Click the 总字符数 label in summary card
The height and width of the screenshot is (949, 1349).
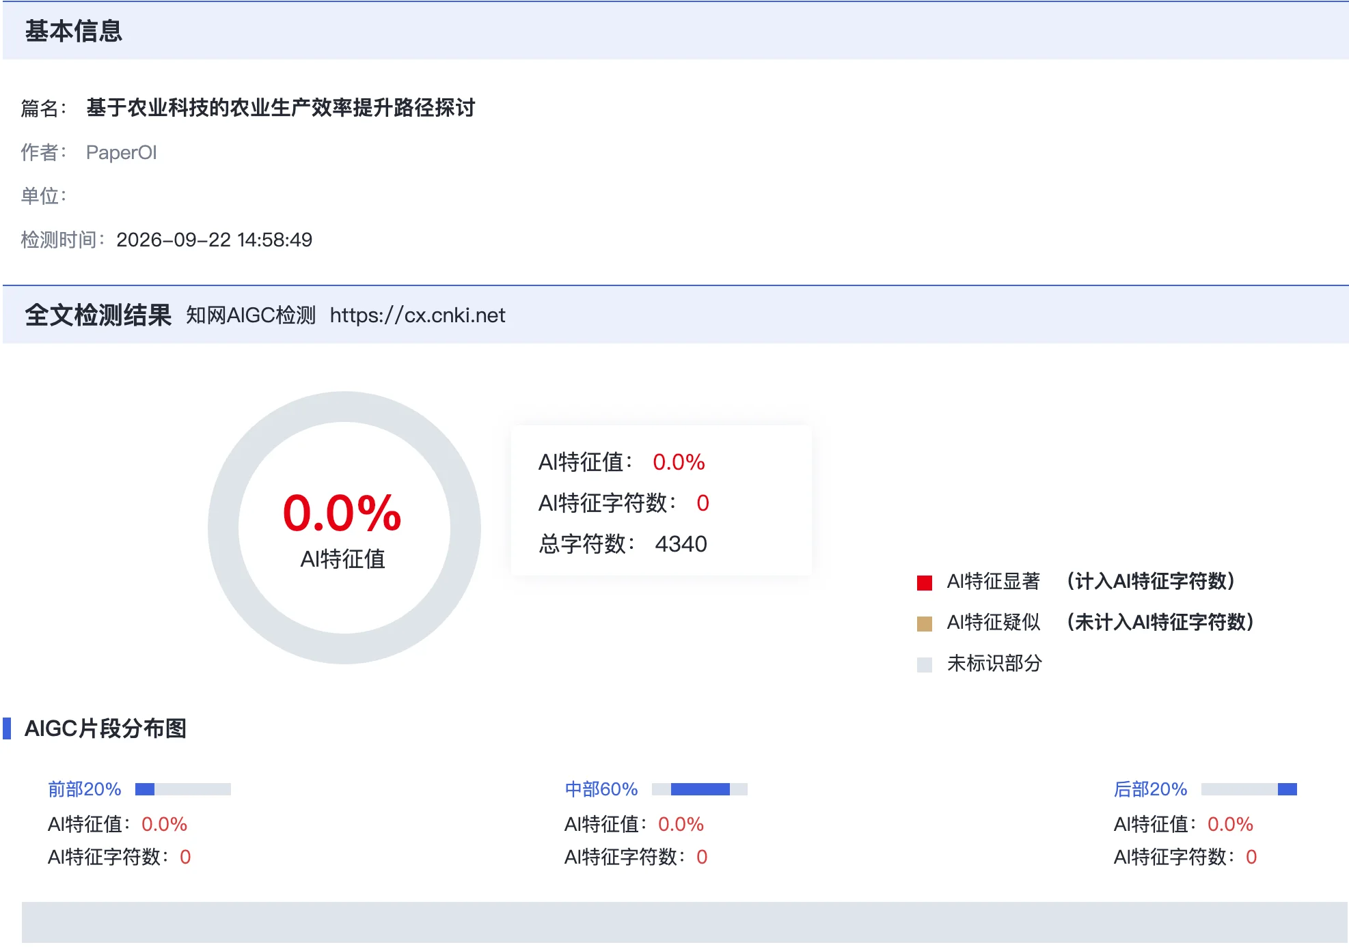pos(586,544)
